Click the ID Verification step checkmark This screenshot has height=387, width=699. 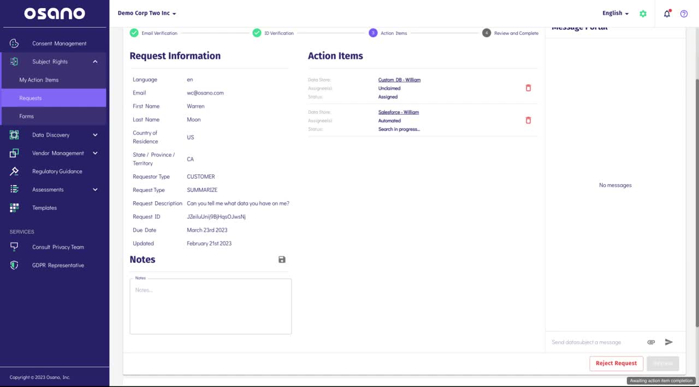click(x=257, y=33)
